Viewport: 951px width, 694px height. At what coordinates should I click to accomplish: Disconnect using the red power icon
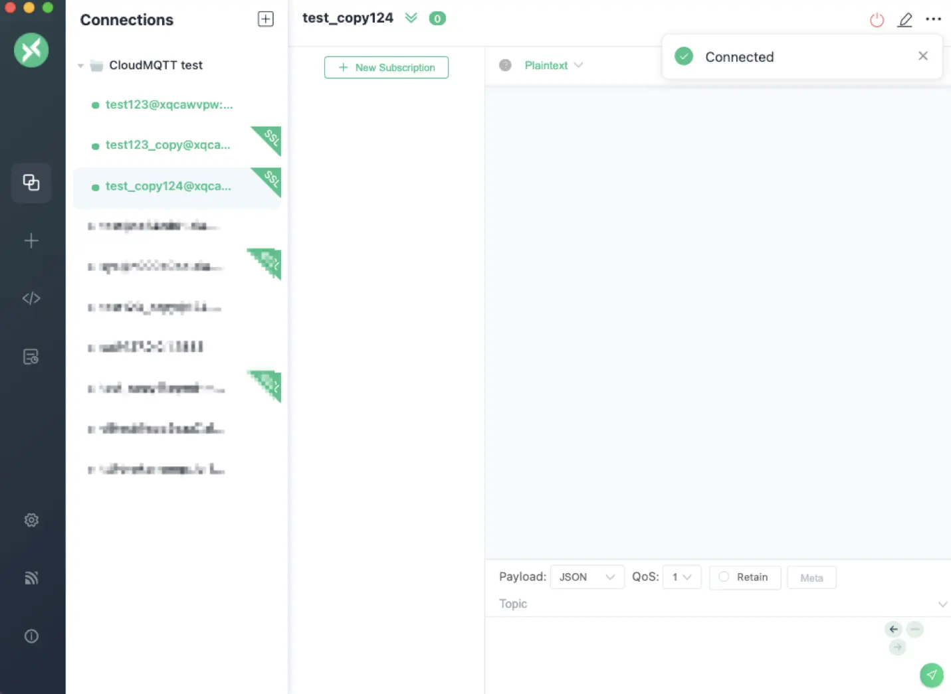(x=877, y=19)
